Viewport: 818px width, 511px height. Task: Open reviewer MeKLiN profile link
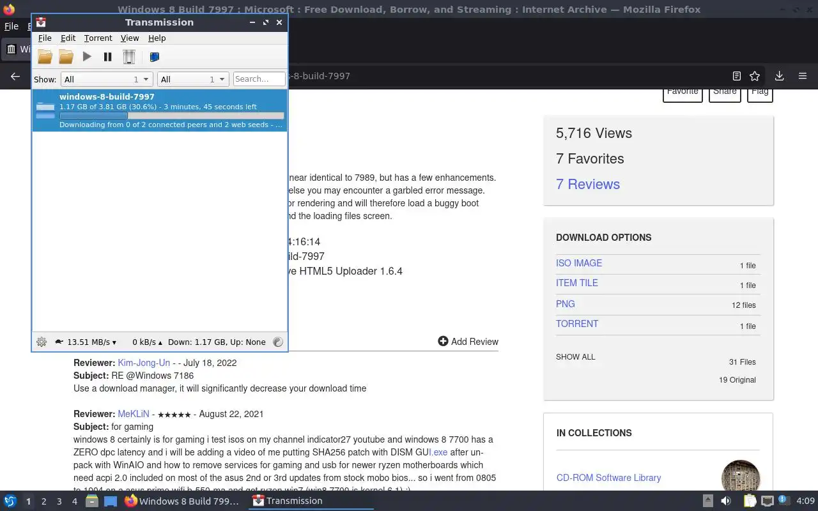tap(134, 414)
